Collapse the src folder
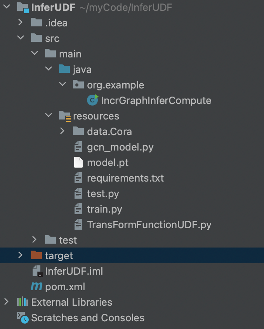Image resolution: width=264 pixels, height=329 pixels. (21, 38)
